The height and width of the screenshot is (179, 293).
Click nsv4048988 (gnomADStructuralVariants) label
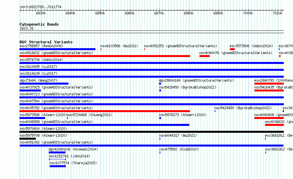pos(56,122)
